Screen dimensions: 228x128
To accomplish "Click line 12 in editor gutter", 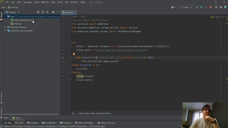I will click(62, 58).
